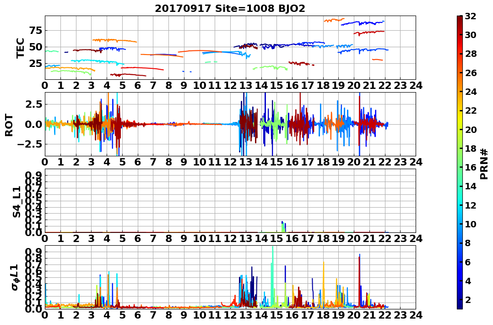This screenshot has width=493, height=325.
Task: Click hour tick "12" under TEC panel
Action: [x=230, y=85]
